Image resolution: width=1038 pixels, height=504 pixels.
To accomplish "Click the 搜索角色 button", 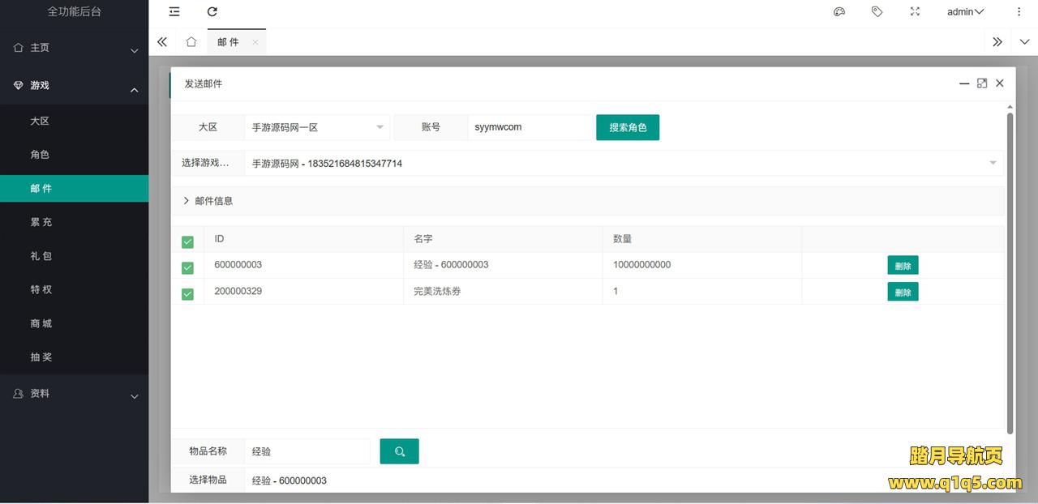I will coord(628,127).
